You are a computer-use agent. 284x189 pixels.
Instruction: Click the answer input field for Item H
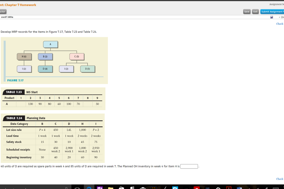tap(189, 166)
